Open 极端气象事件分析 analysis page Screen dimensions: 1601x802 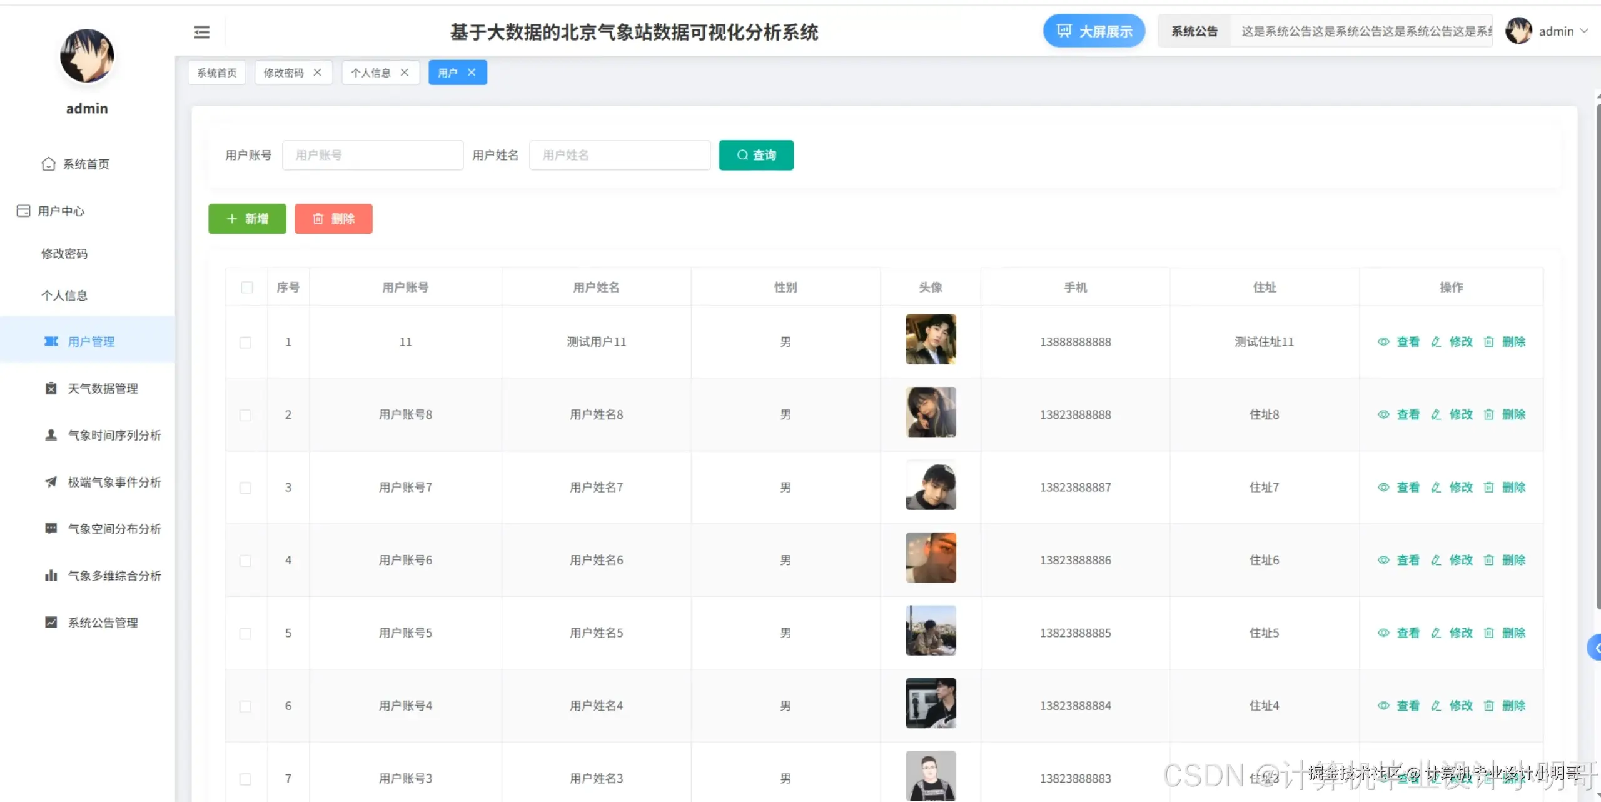click(114, 482)
